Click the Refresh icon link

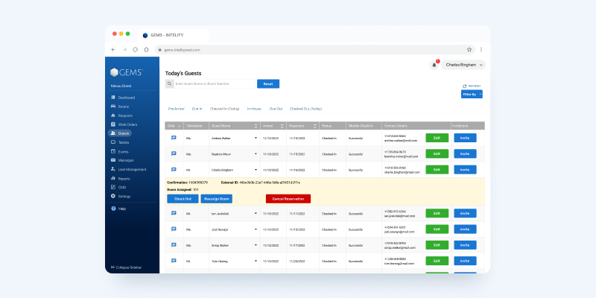point(472,86)
